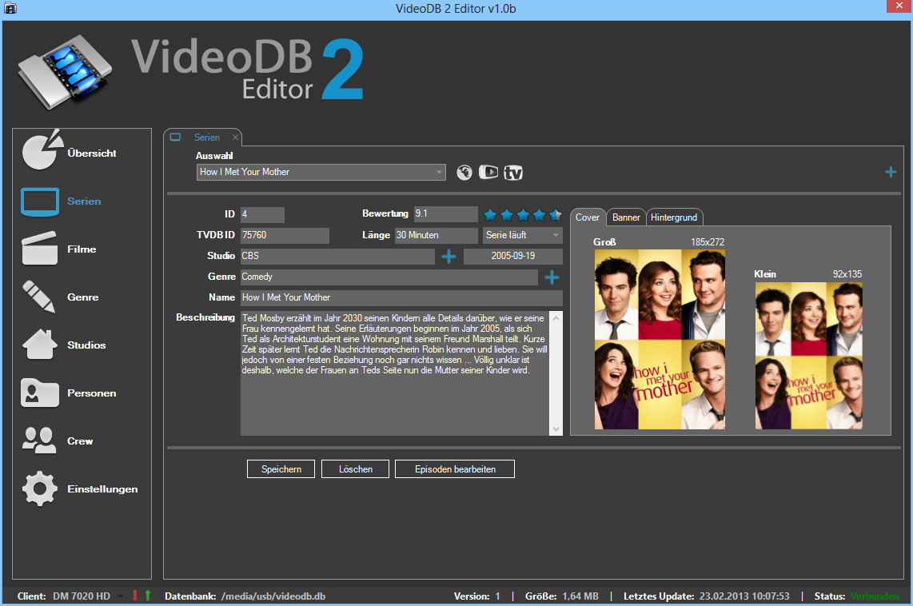Image resolution: width=913 pixels, height=606 pixels.
Task: Click the Genre field showing Comedy
Action: tap(389, 277)
